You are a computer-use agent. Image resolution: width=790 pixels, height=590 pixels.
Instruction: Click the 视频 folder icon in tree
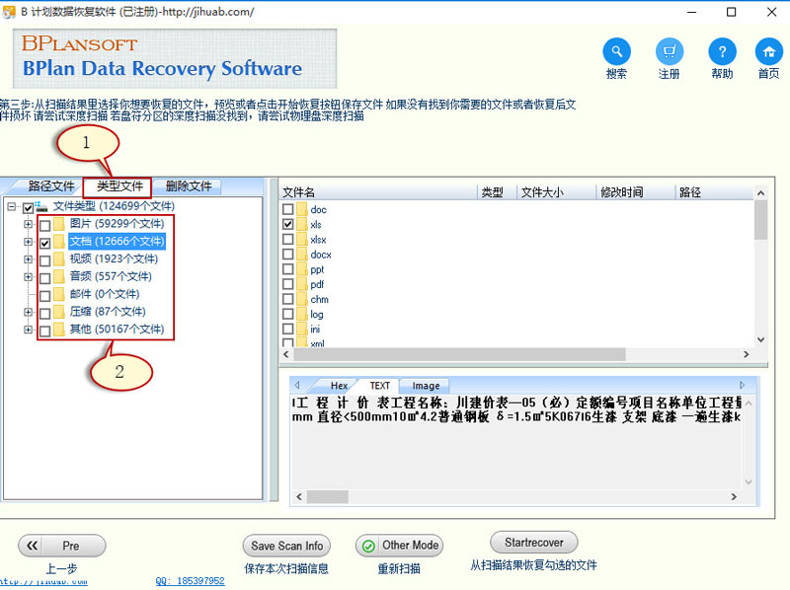pyautogui.click(x=59, y=259)
